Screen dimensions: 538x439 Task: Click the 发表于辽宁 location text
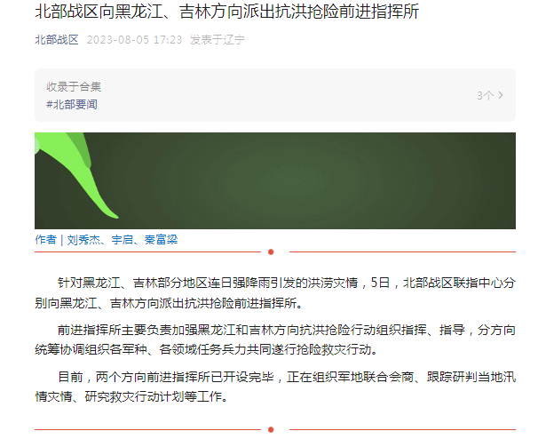pos(218,40)
